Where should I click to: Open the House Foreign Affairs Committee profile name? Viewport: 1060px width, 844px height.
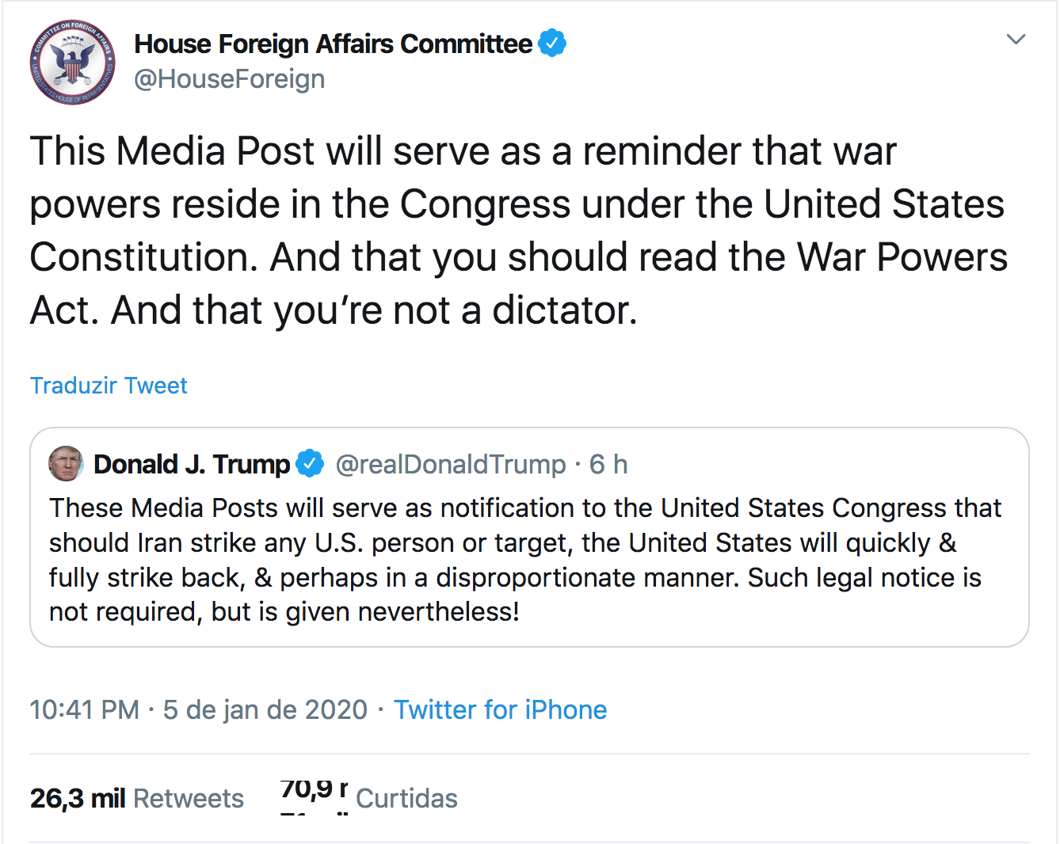coord(333,44)
